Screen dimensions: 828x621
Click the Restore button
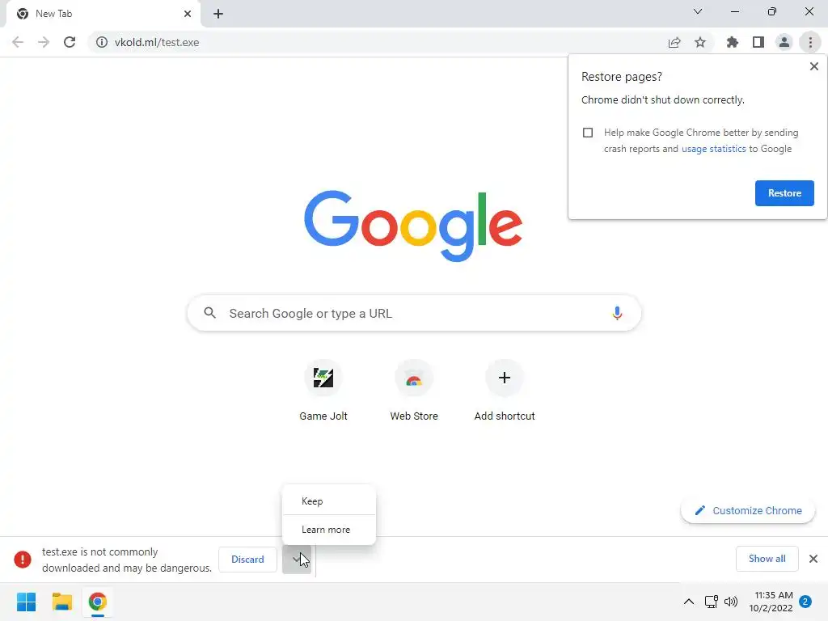click(x=784, y=193)
